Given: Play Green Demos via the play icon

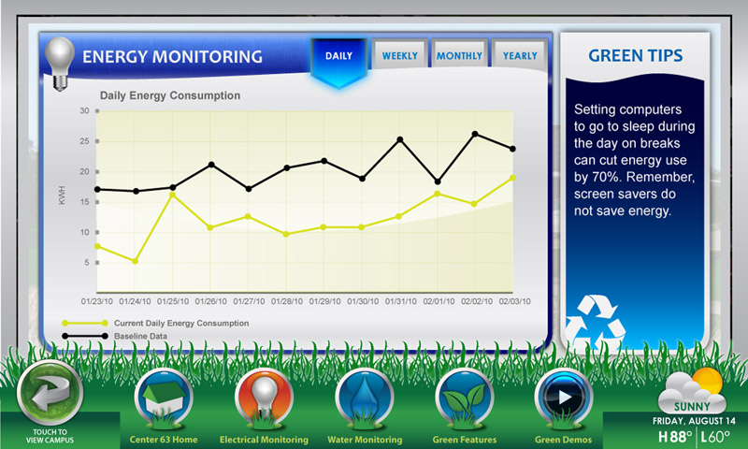Looking at the screenshot, I should tap(564, 398).
